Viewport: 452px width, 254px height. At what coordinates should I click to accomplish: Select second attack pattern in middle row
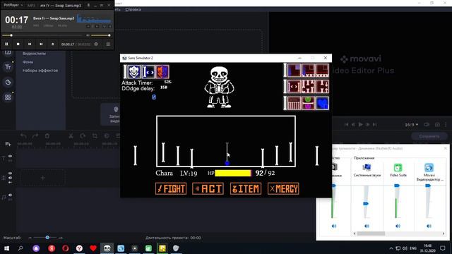coord(308,87)
